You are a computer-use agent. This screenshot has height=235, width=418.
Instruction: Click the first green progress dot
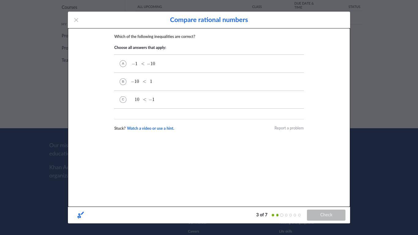273,215
